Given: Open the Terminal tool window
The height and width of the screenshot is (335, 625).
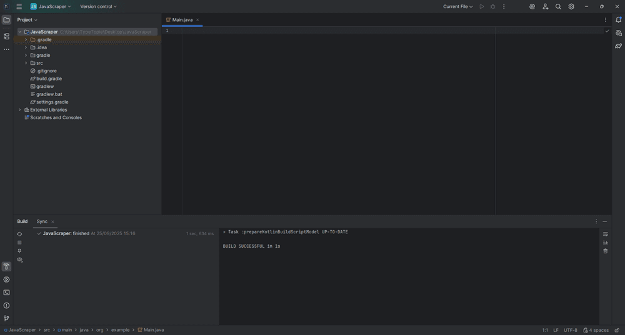Looking at the screenshot, I should pyautogui.click(x=6, y=293).
